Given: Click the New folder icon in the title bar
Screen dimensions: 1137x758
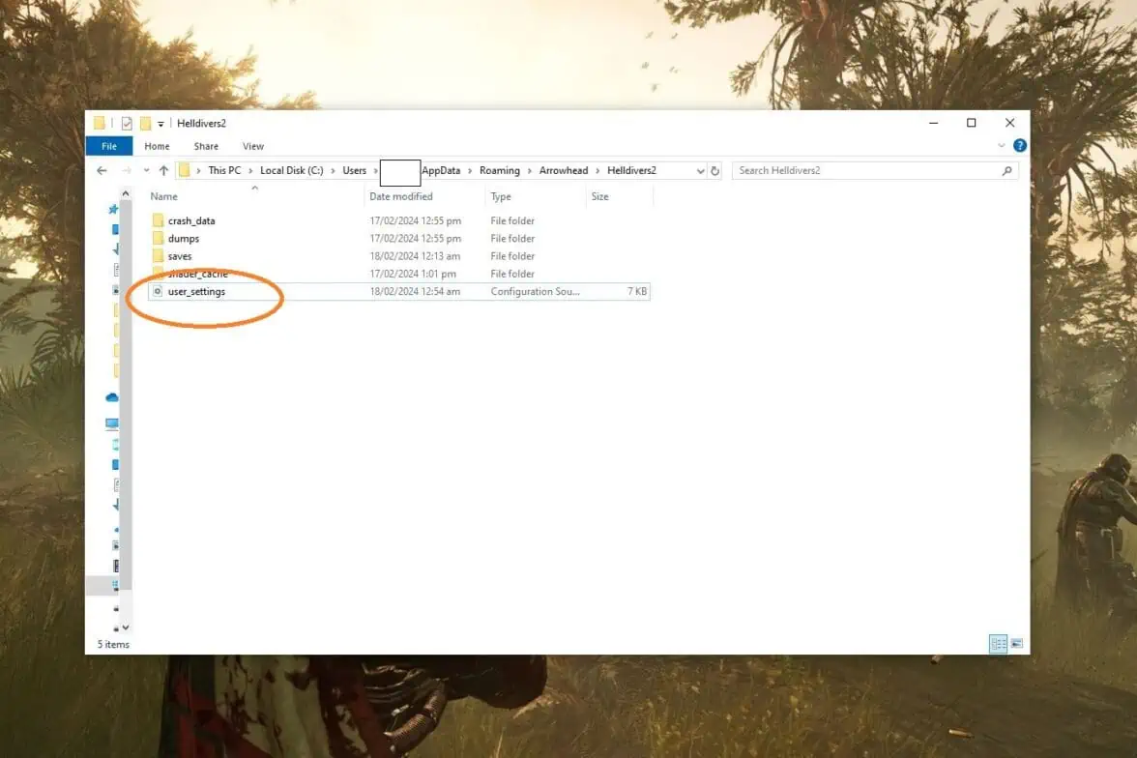Looking at the screenshot, I should coord(146,124).
